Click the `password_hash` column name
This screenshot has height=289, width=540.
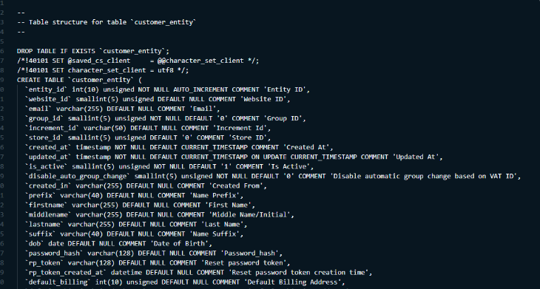coord(54,254)
